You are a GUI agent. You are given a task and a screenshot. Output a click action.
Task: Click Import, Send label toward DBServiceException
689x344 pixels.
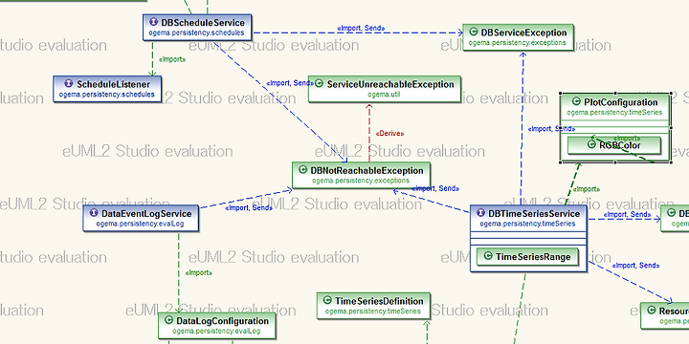(361, 28)
